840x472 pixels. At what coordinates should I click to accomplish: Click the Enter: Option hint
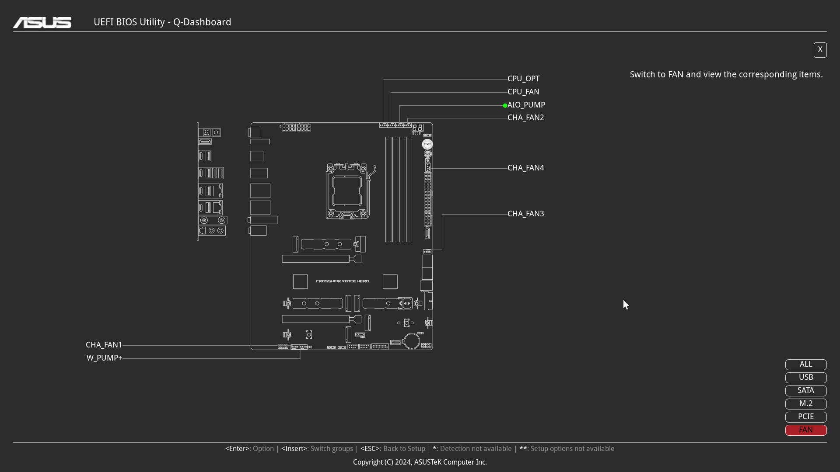click(249, 449)
